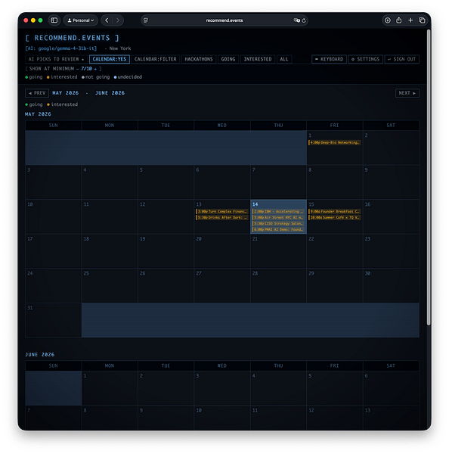Open the Safari downloads icon
Viewport: 449px width, 454px height.
387,20
